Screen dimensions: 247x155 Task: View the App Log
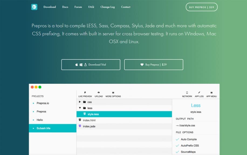click(x=199, y=95)
